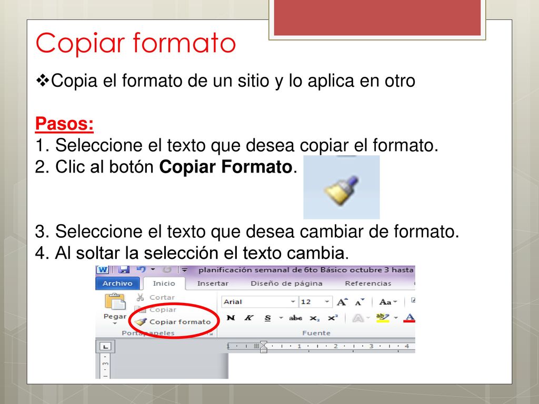
Task: Click the slide title 'Copiar formato'
Action: 135,43
